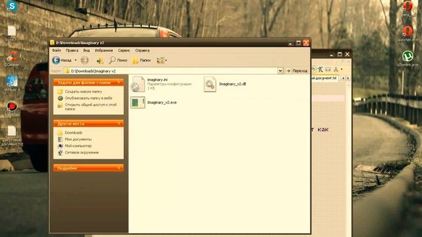422x237 pixels.
Task: Click the CCleaner desktop icon
Action: coord(12,57)
